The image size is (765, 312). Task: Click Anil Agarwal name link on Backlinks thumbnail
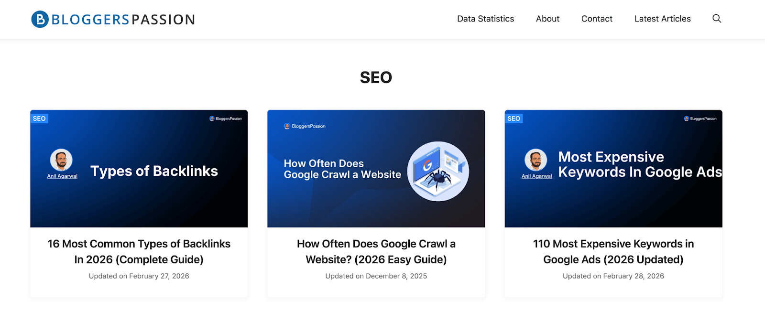point(62,176)
